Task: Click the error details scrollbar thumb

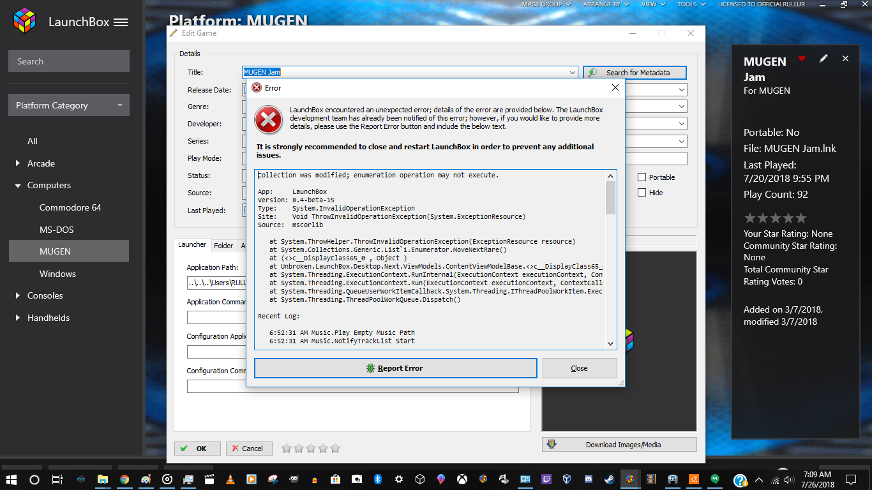Action: [610, 198]
